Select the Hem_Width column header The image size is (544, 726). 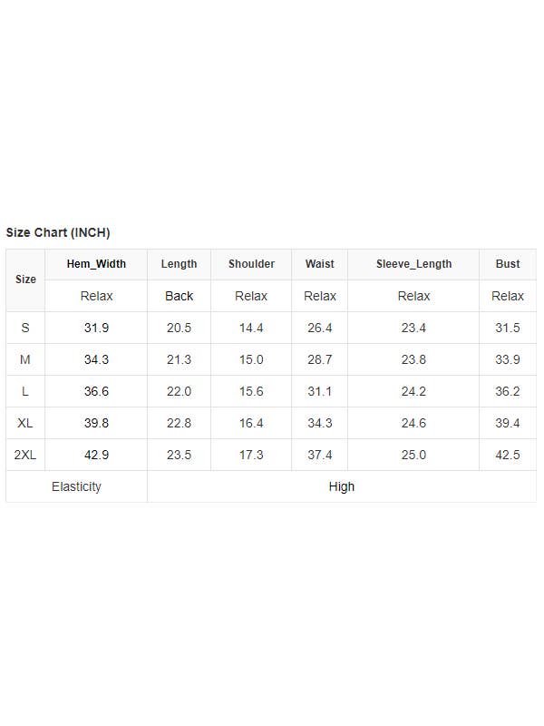pos(96,264)
